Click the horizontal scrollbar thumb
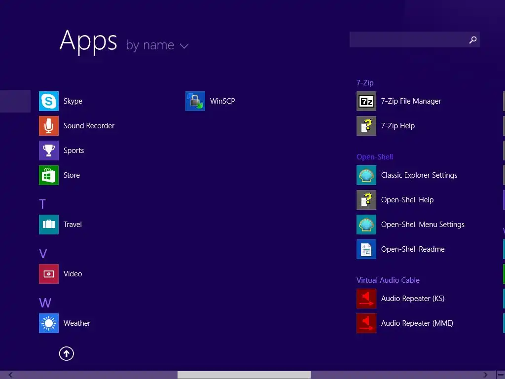Image resolution: width=505 pixels, height=379 pixels. 244,375
